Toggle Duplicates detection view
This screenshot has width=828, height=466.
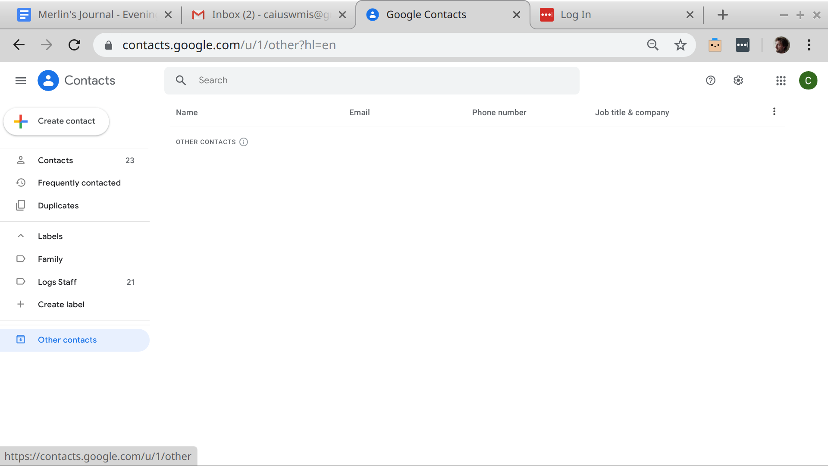coord(58,205)
